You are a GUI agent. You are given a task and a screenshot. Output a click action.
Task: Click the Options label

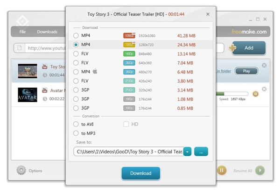tap(35, 171)
